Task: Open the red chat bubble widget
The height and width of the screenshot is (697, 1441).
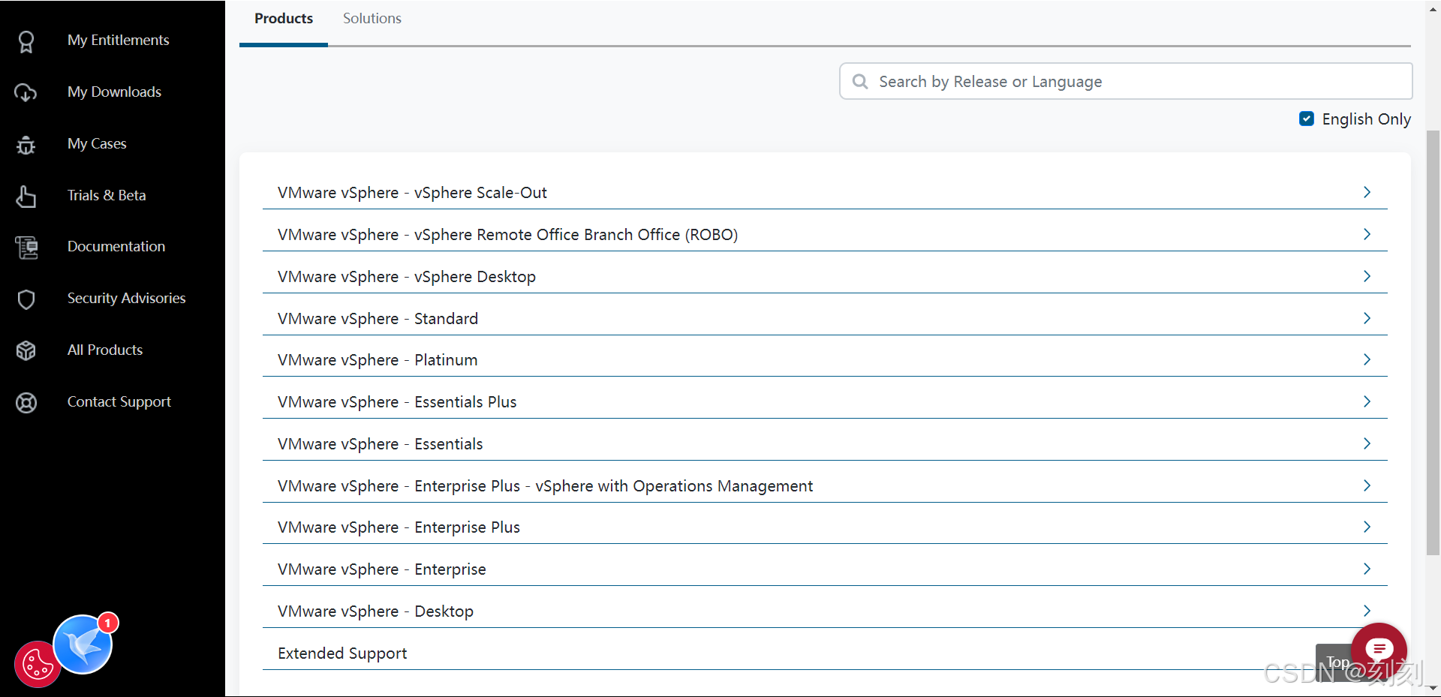Action: (x=1379, y=649)
